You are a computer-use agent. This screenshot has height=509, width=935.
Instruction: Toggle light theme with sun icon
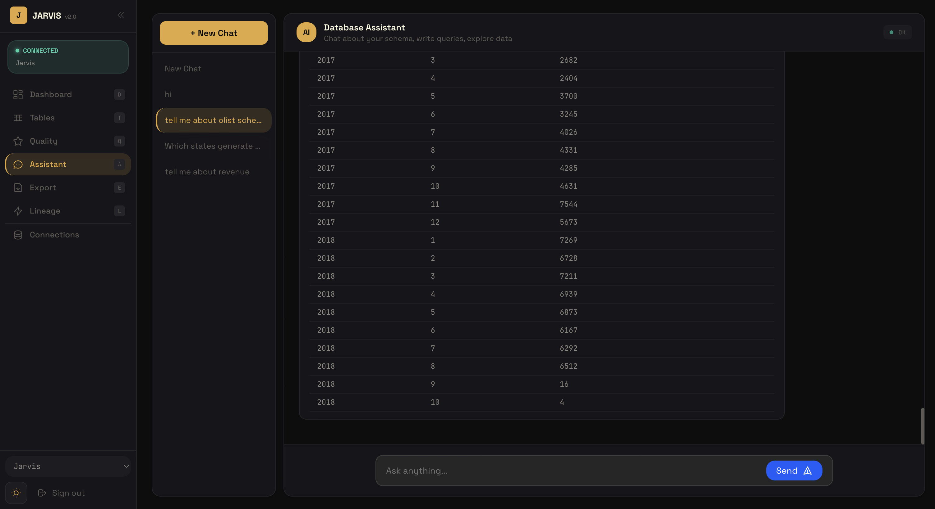[x=16, y=493]
